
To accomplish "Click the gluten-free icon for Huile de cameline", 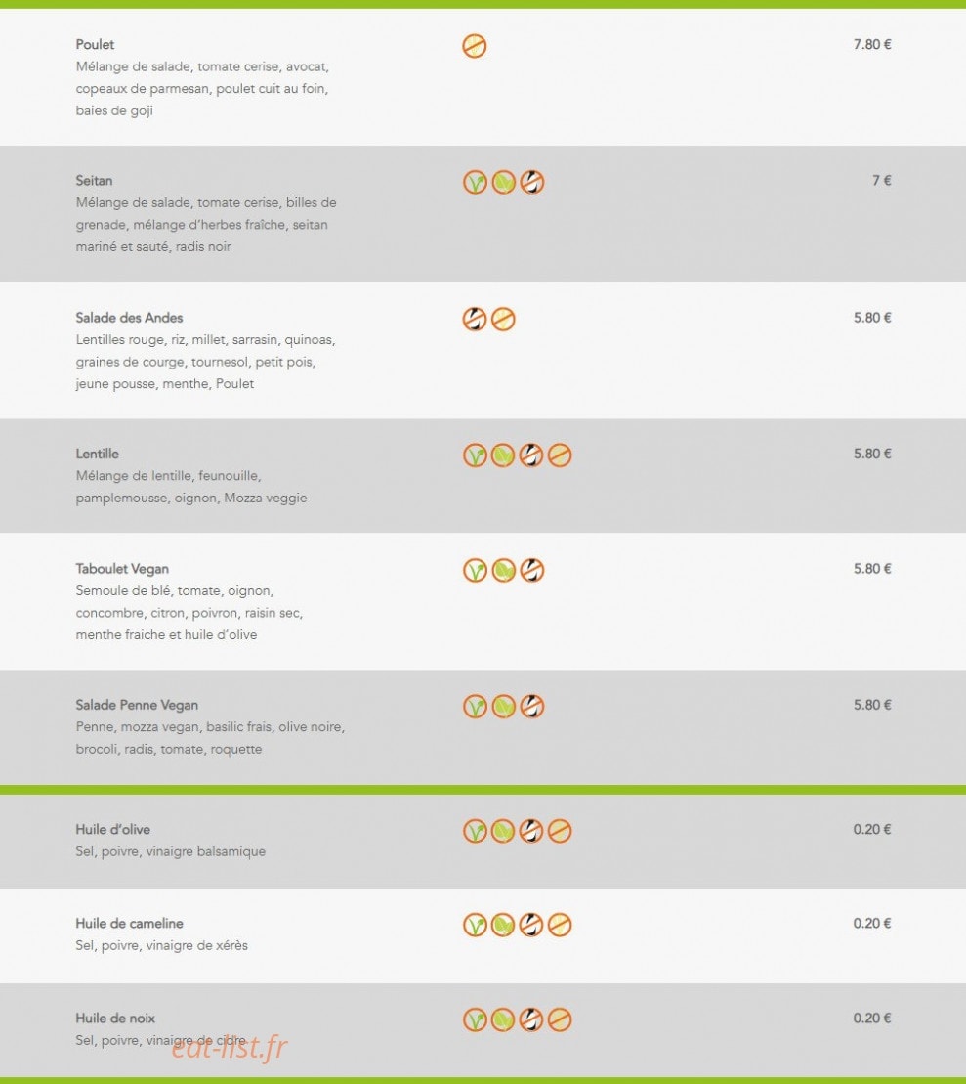I will pyautogui.click(x=560, y=925).
